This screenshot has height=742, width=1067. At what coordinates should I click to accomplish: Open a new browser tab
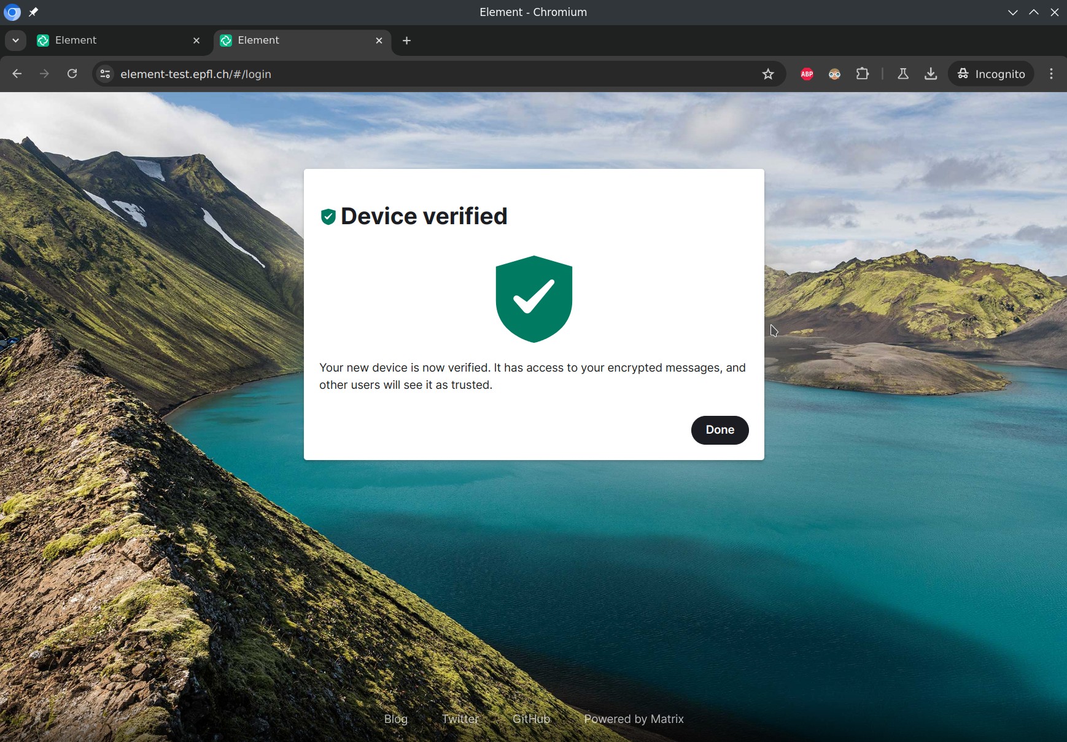(406, 41)
